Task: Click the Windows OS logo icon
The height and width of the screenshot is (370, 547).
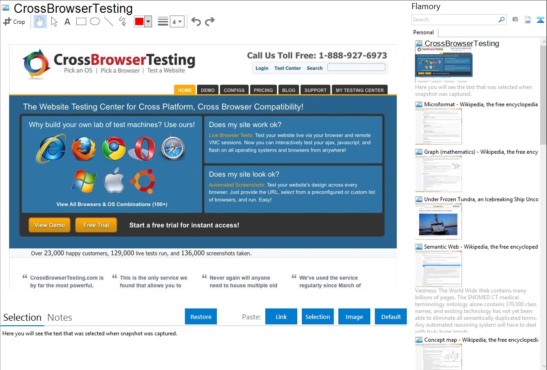Action: [x=84, y=181]
